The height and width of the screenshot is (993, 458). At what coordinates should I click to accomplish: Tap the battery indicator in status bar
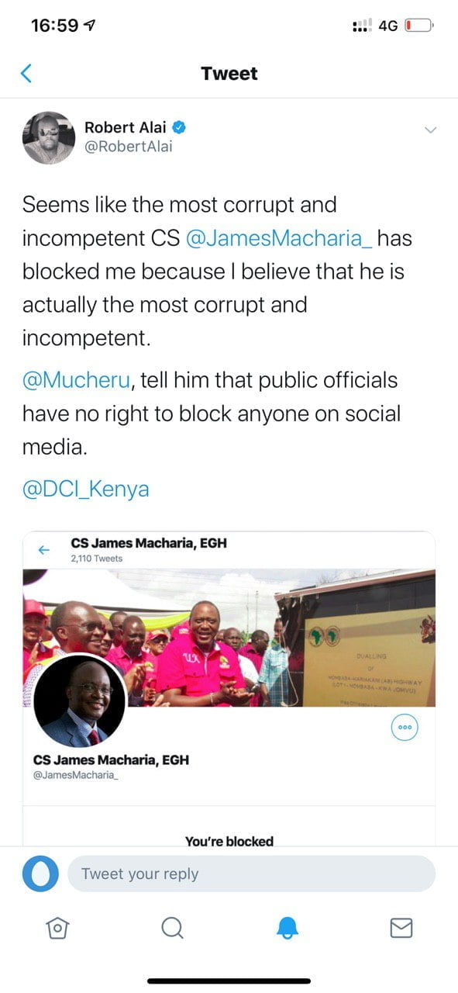tap(419, 26)
